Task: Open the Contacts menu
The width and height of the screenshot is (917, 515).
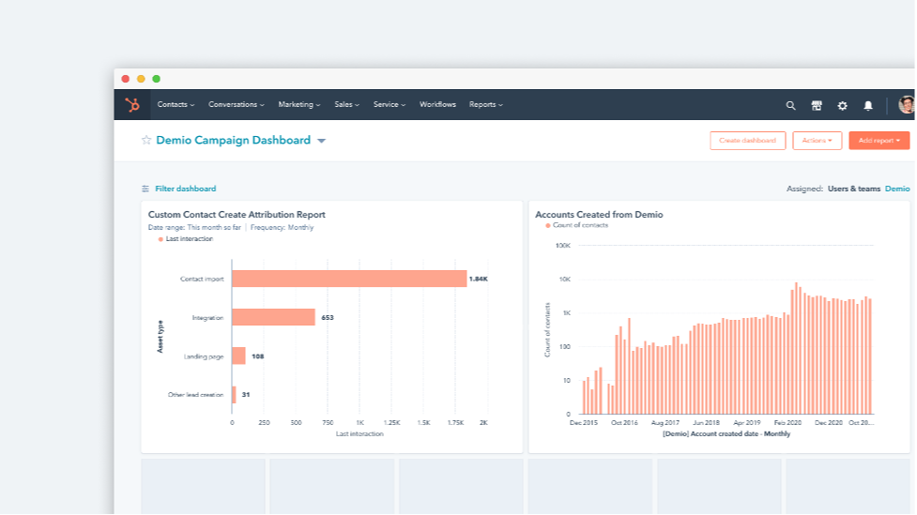Action: click(176, 105)
